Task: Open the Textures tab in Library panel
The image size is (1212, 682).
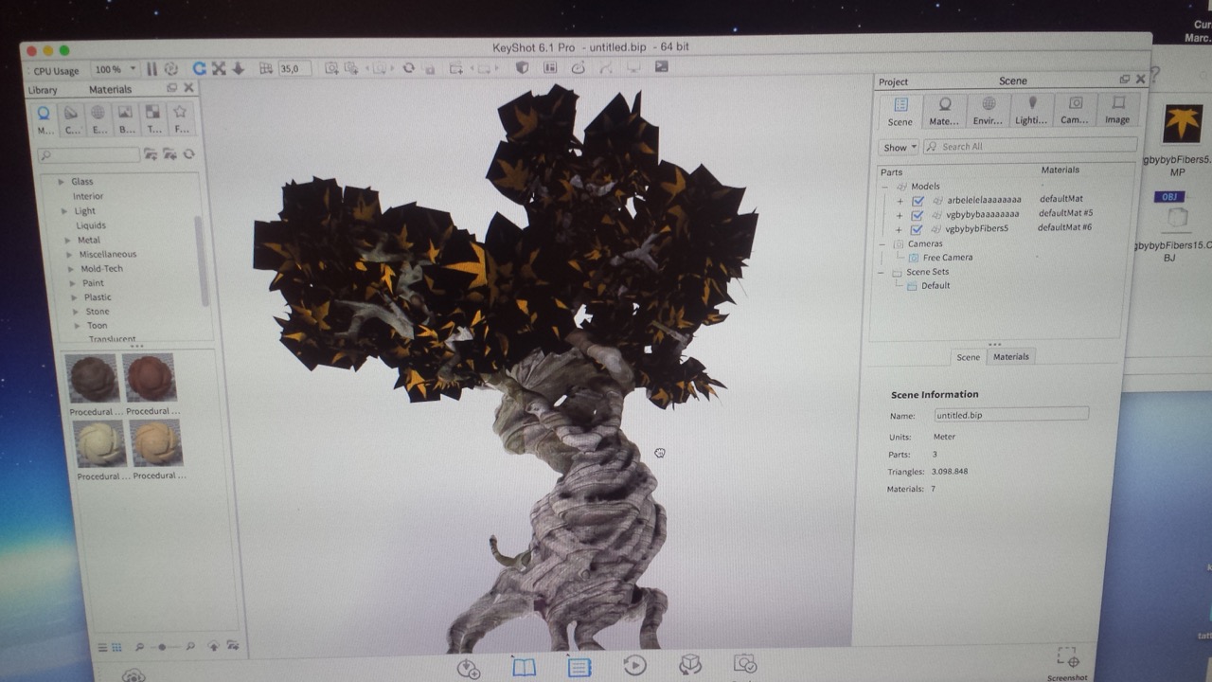Action: click(x=152, y=118)
